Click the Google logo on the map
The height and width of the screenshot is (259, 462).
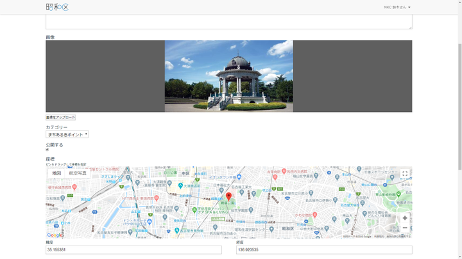(x=55, y=235)
